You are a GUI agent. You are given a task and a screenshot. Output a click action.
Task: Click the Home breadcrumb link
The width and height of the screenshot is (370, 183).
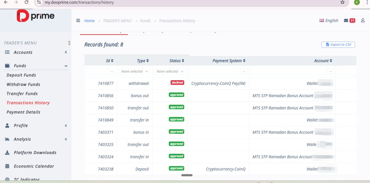pyautogui.click(x=89, y=21)
